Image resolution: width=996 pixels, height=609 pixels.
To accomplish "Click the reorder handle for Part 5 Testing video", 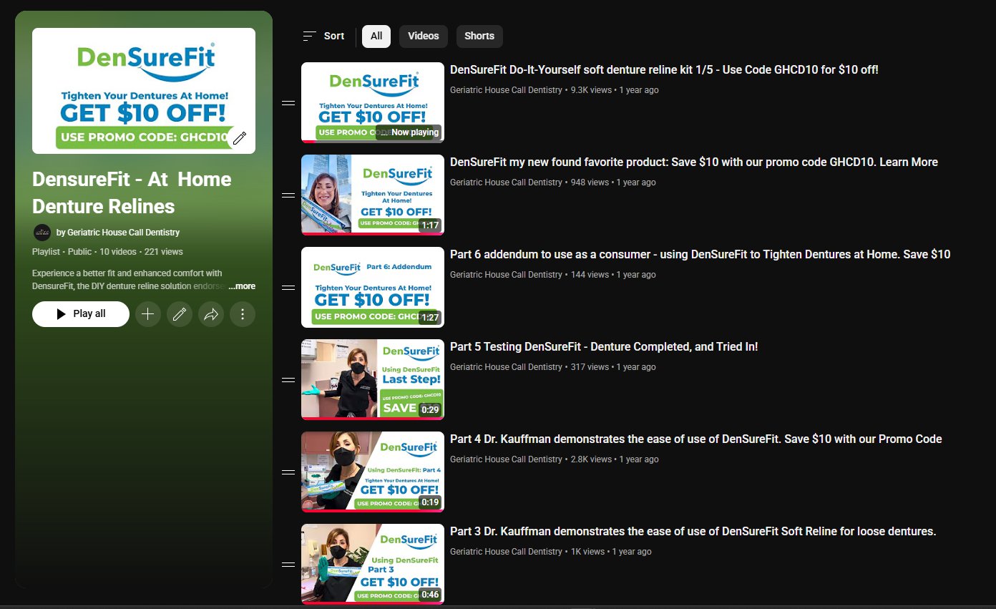I will [x=288, y=380].
